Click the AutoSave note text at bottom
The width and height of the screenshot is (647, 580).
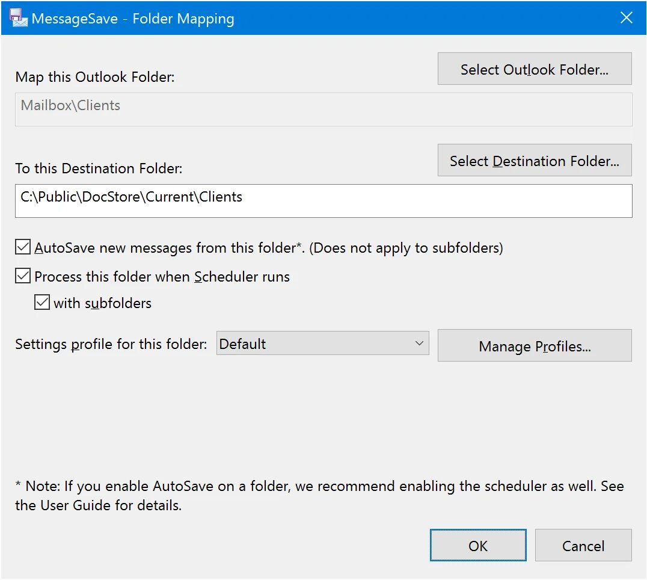(319, 486)
